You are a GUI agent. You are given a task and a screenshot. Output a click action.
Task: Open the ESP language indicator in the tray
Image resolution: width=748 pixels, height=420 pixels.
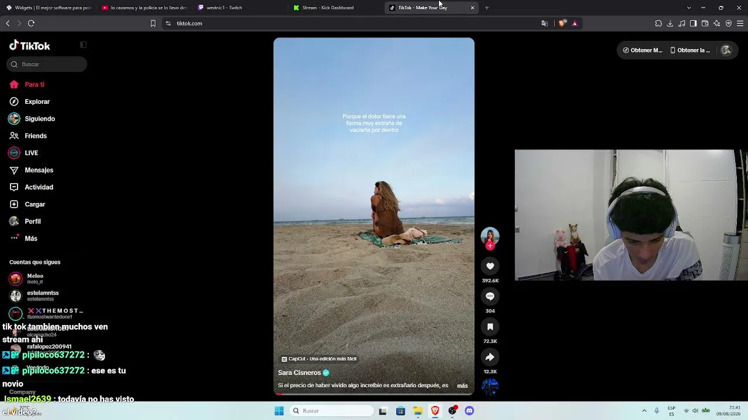click(671, 411)
